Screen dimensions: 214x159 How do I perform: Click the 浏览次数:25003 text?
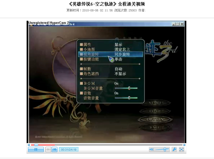125,10
